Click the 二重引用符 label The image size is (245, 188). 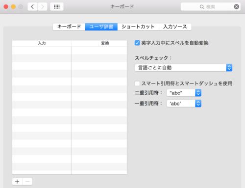148,93
